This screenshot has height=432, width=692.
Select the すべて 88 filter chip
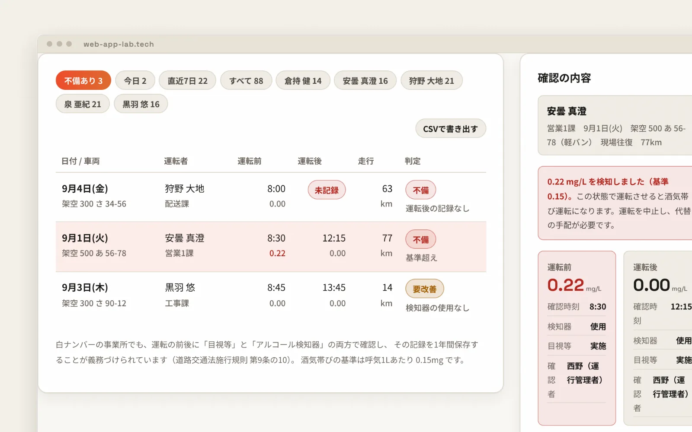coord(246,80)
